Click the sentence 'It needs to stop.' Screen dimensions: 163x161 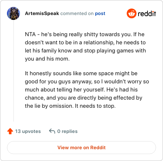click(x=95, y=106)
